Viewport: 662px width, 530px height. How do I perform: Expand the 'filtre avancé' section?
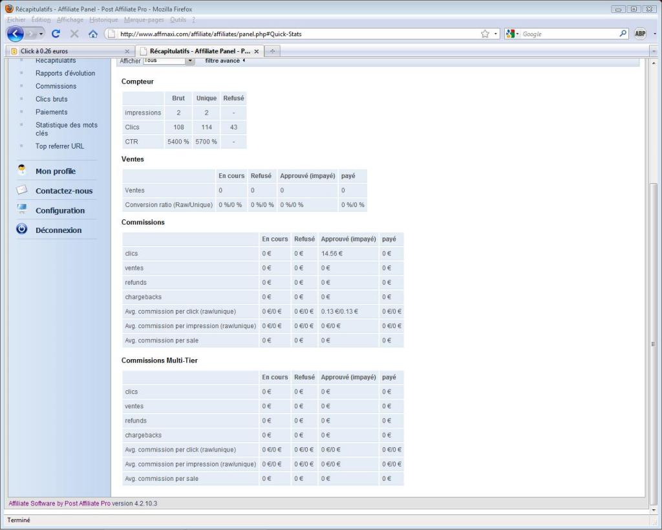(x=224, y=61)
